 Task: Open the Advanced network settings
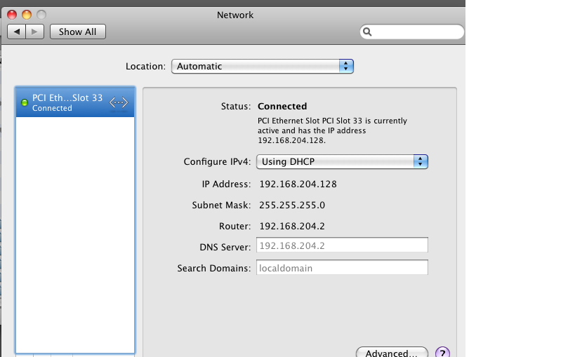click(391, 353)
